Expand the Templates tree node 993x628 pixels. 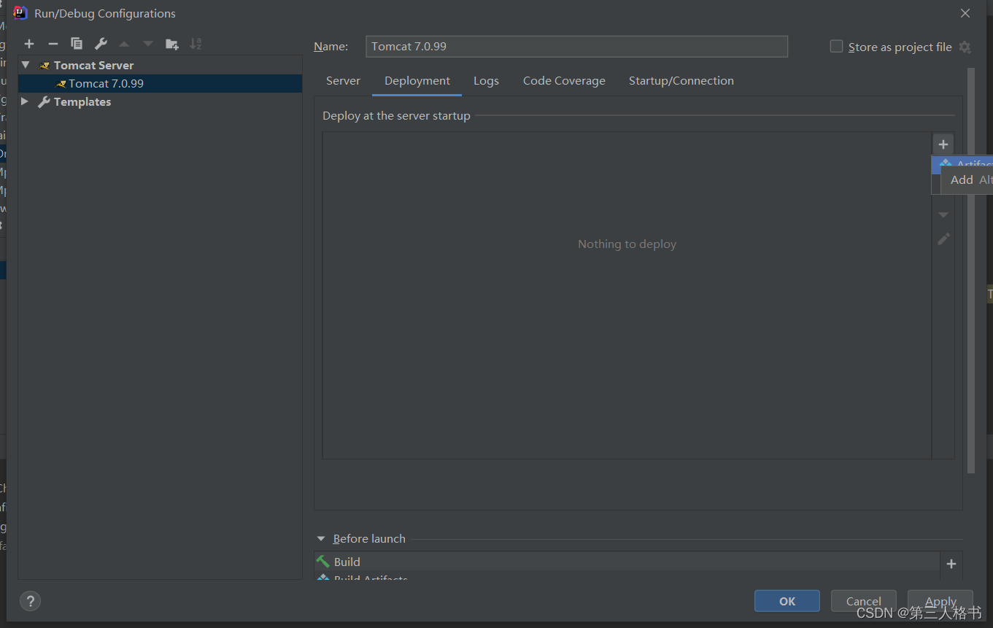(25, 101)
